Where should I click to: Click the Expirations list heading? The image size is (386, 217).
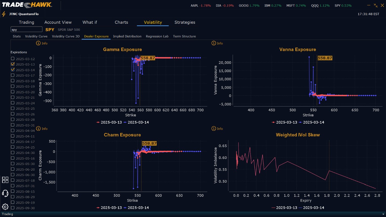[19, 52]
